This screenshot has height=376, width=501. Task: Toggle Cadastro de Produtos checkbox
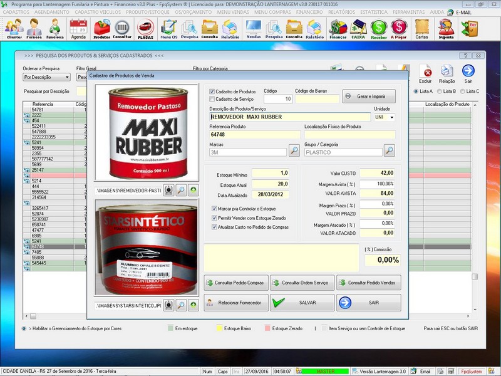(212, 91)
